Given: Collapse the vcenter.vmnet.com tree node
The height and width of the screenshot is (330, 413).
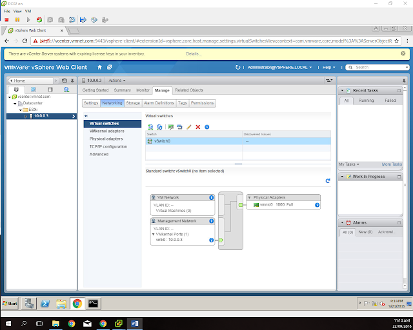Looking at the screenshot, I should coord(10,97).
